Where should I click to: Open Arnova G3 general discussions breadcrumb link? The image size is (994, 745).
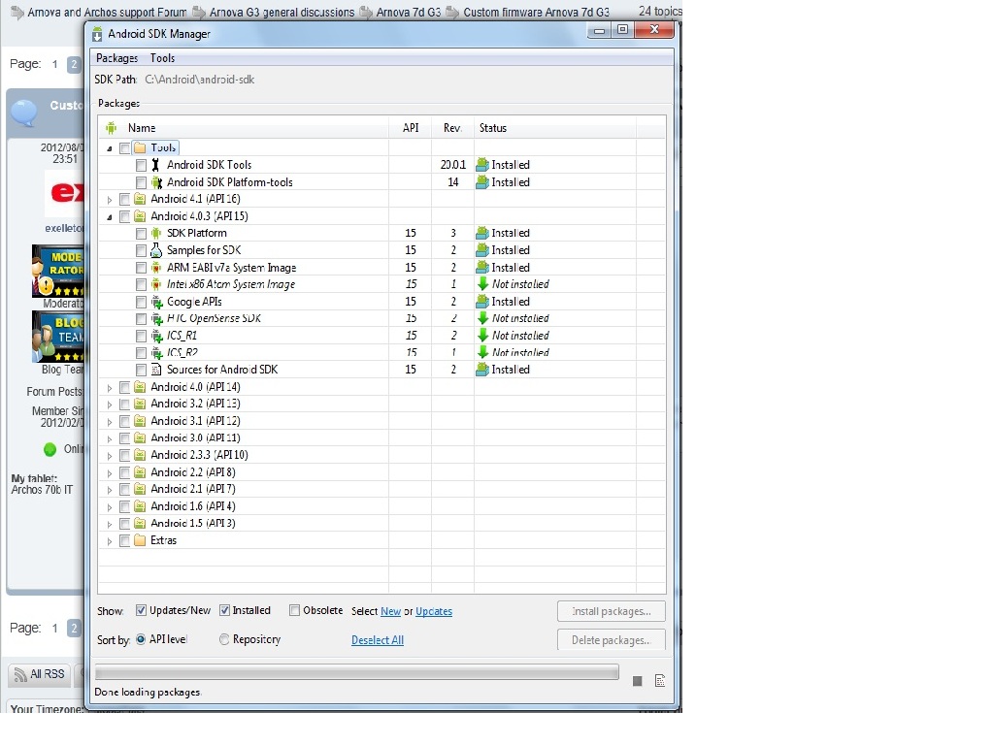[x=282, y=12]
